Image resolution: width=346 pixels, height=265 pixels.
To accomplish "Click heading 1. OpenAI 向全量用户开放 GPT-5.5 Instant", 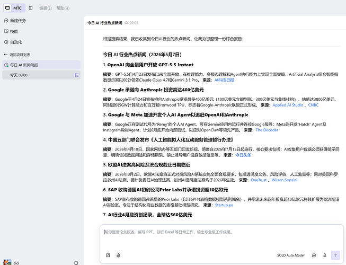I will (148, 65).
